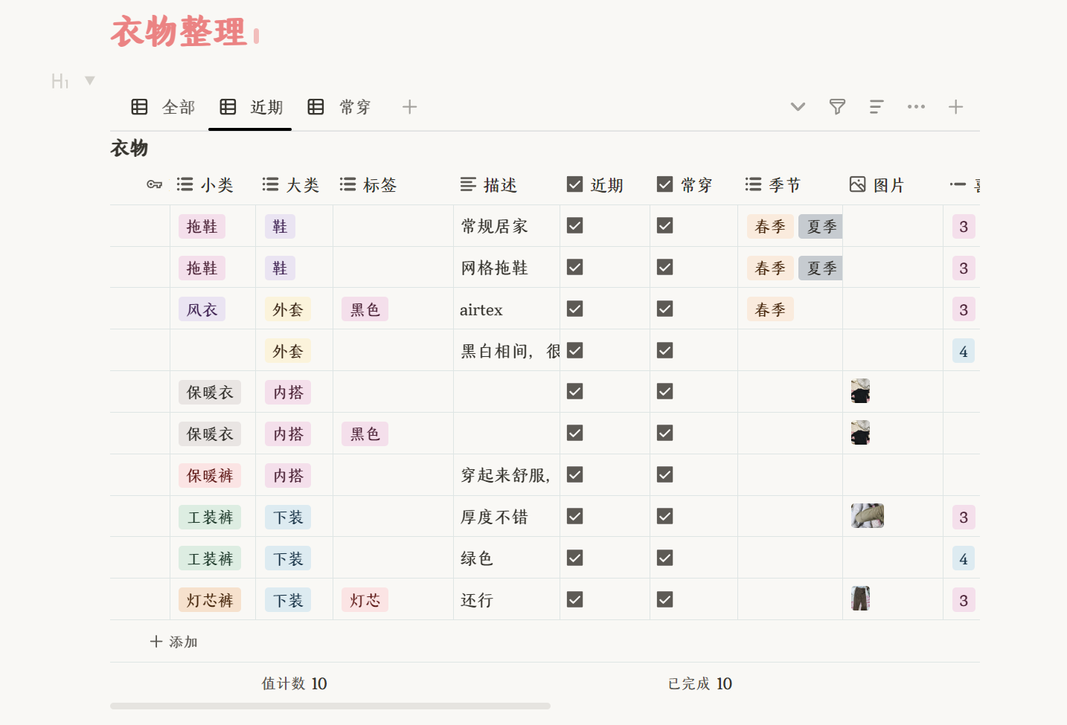Open the sort icon in toolbar
Image resolution: width=1067 pixels, height=725 pixels.
[877, 107]
